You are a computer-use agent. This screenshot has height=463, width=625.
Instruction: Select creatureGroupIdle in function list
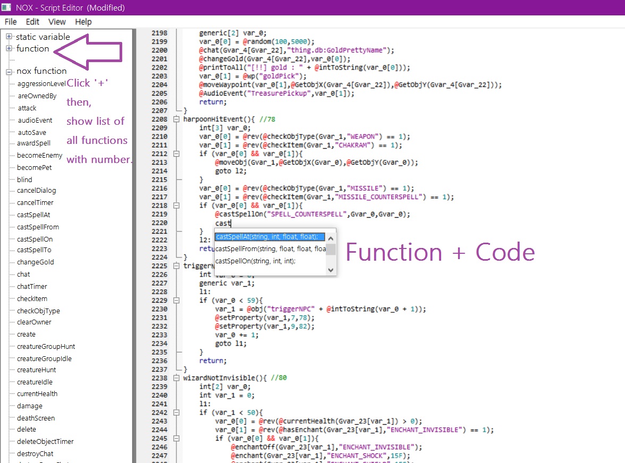(44, 359)
